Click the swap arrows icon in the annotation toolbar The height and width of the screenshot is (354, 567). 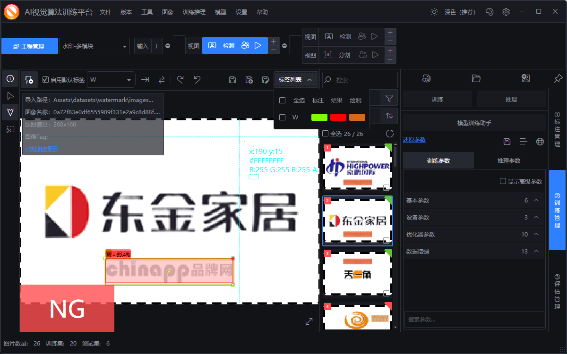[x=162, y=80]
